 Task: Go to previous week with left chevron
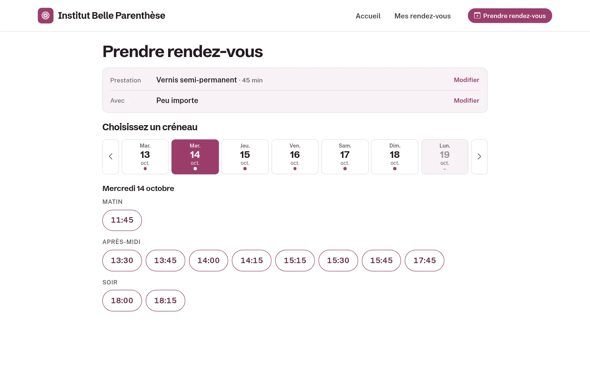pos(111,157)
